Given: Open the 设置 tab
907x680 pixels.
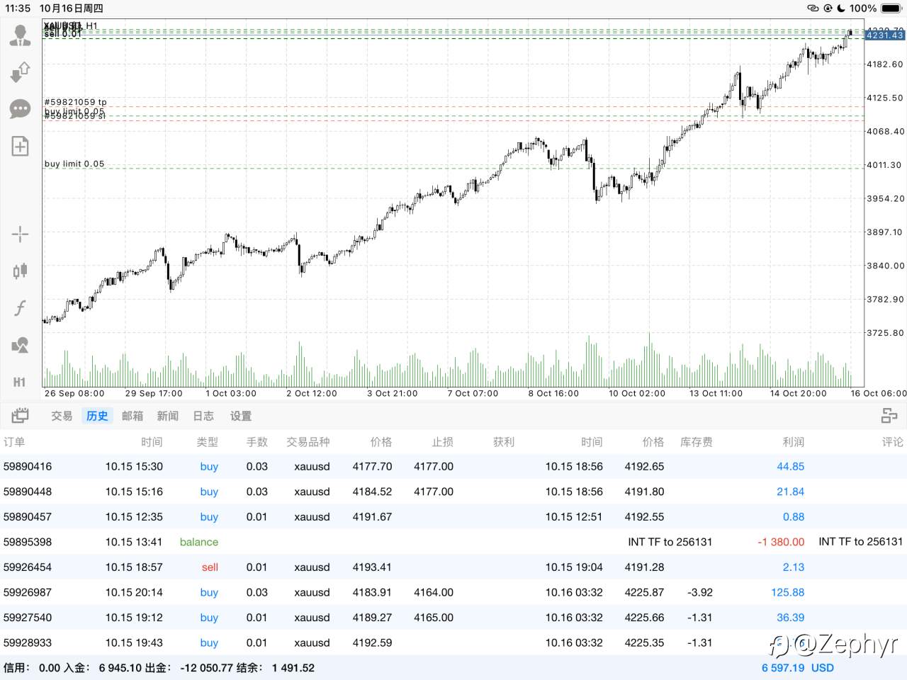Looking at the screenshot, I should click(241, 416).
